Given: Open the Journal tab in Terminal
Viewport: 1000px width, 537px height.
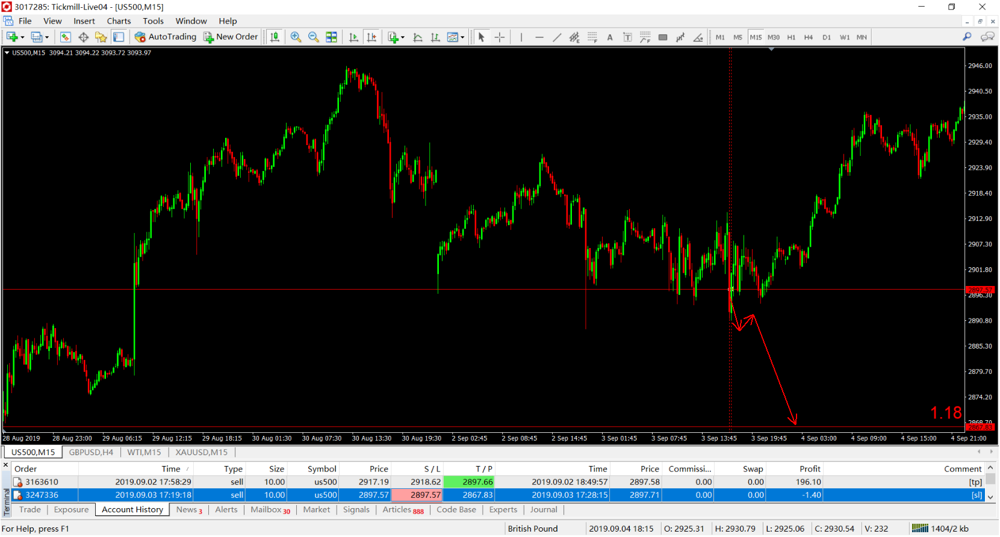Looking at the screenshot, I should click(x=543, y=510).
